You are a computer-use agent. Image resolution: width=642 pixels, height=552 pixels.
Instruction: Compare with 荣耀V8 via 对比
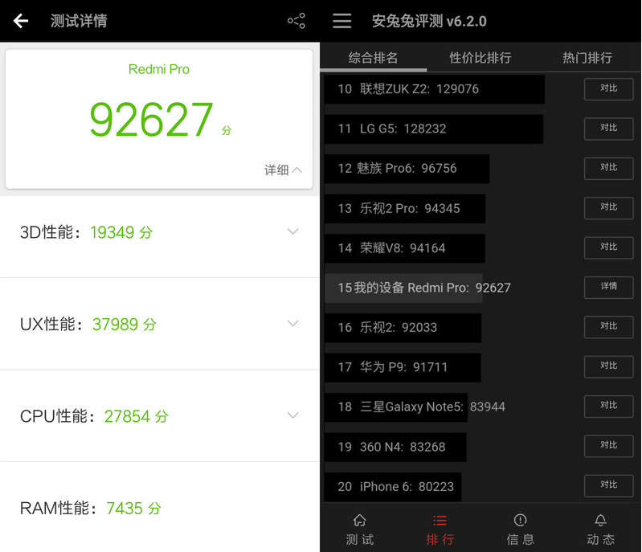click(609, 247)
